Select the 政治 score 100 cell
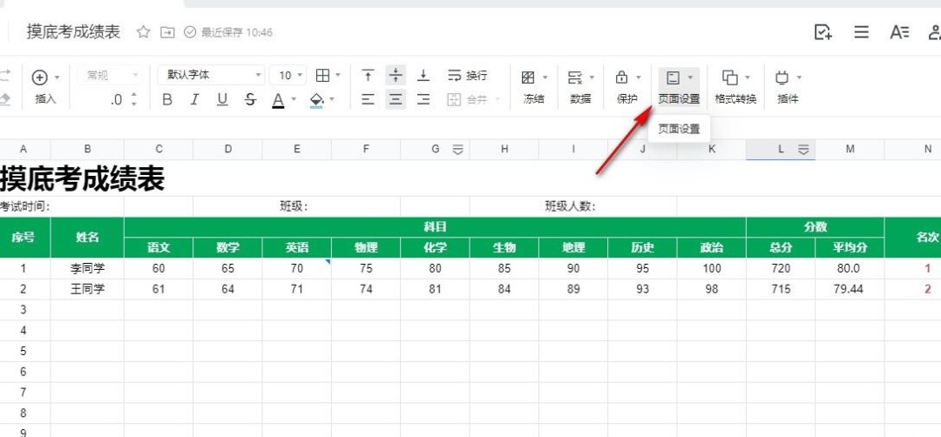The image size is (941, 437). (712, 268)
